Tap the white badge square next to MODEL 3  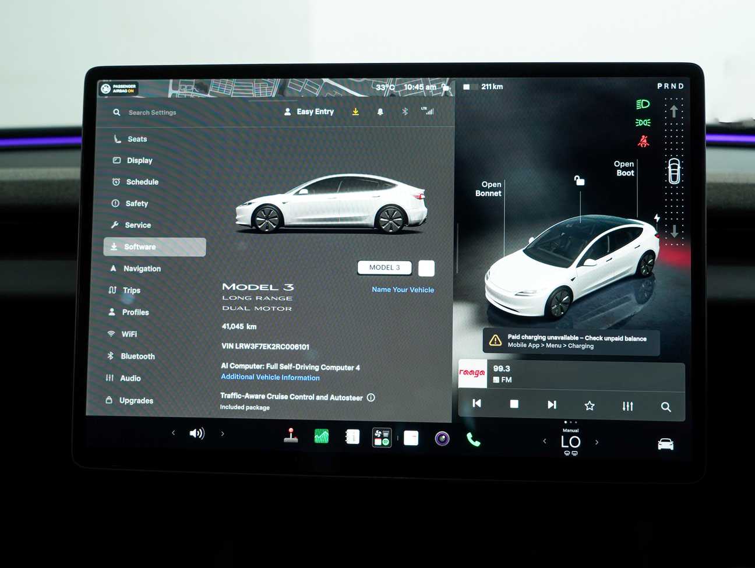(x=426, y=268)
